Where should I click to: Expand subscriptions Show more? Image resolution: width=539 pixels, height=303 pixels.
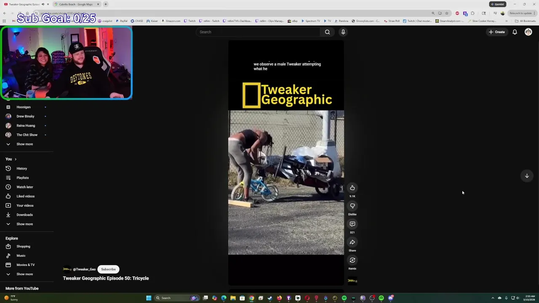tap(24, 144)
